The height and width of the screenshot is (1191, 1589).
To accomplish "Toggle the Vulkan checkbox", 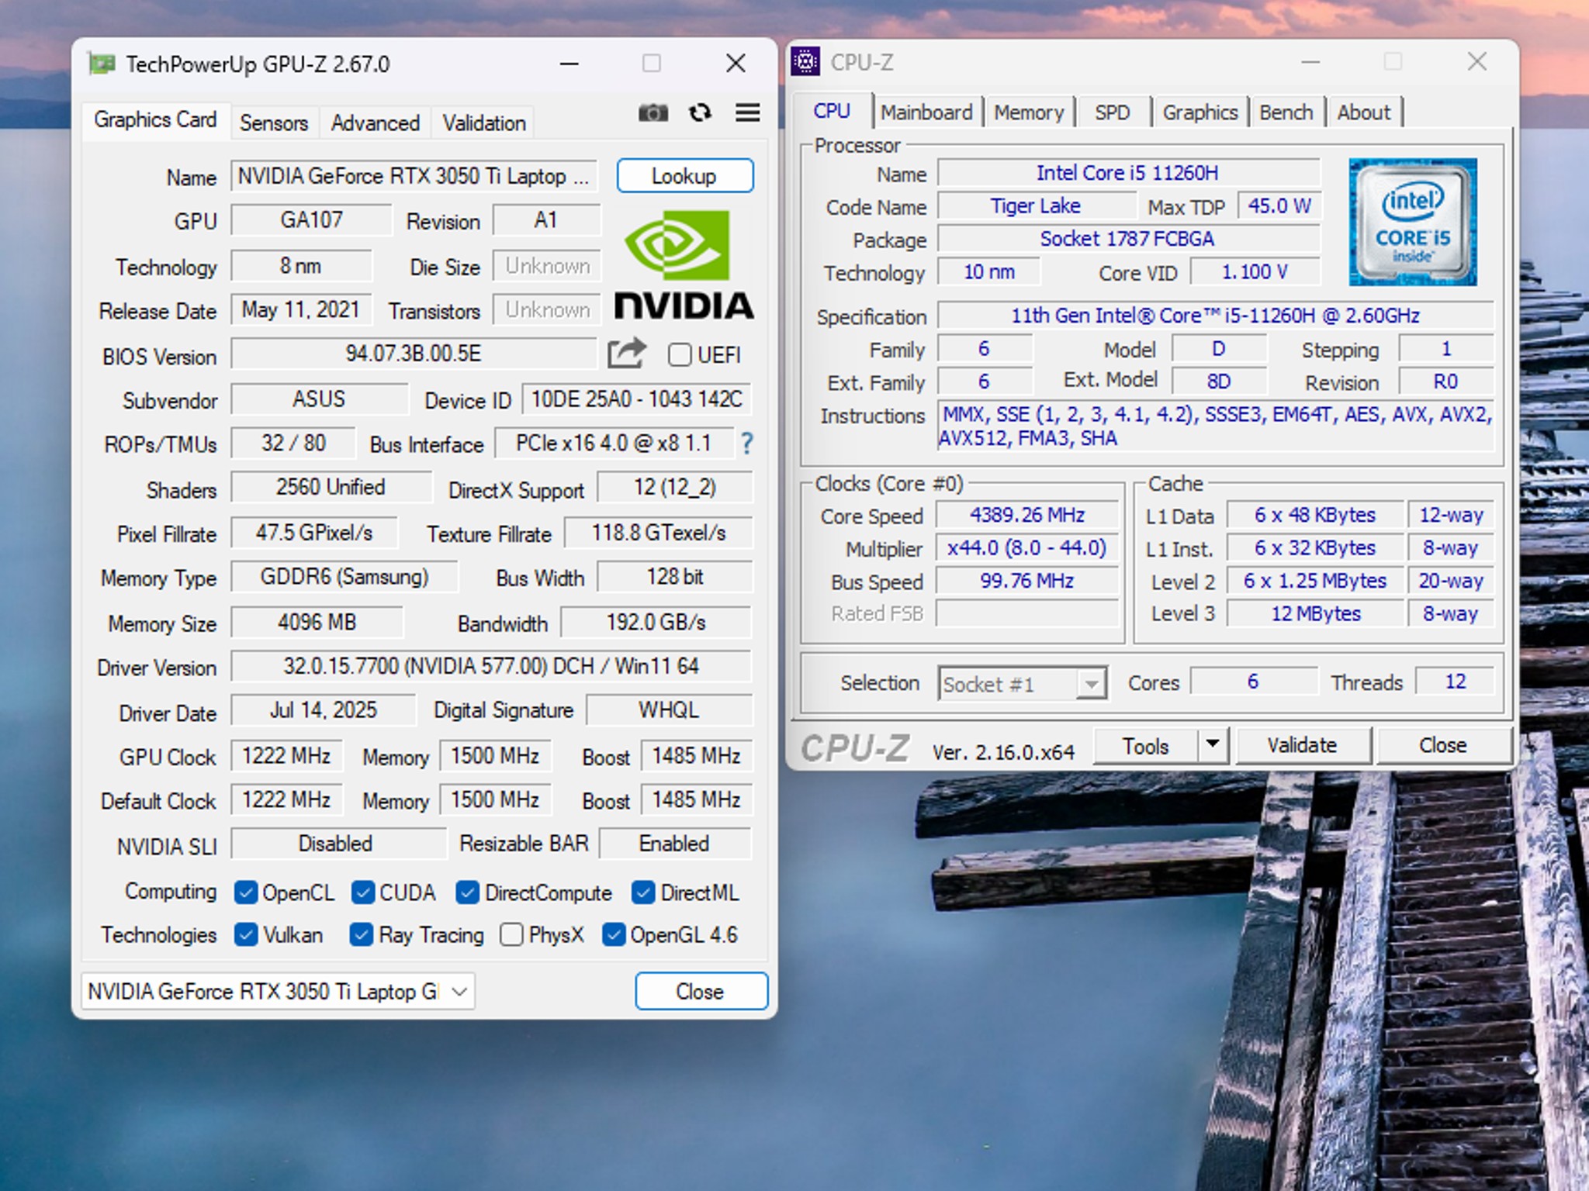I will pos(246,934).
